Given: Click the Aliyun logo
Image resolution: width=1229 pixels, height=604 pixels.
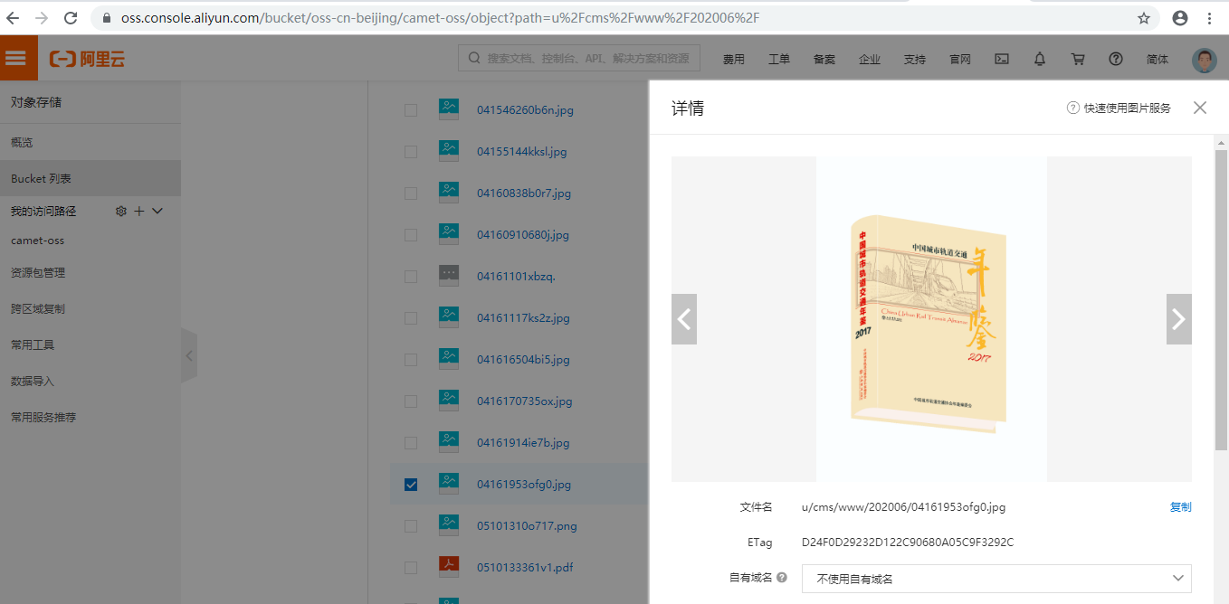Looking at the screenshot, I should coord(87,59).
